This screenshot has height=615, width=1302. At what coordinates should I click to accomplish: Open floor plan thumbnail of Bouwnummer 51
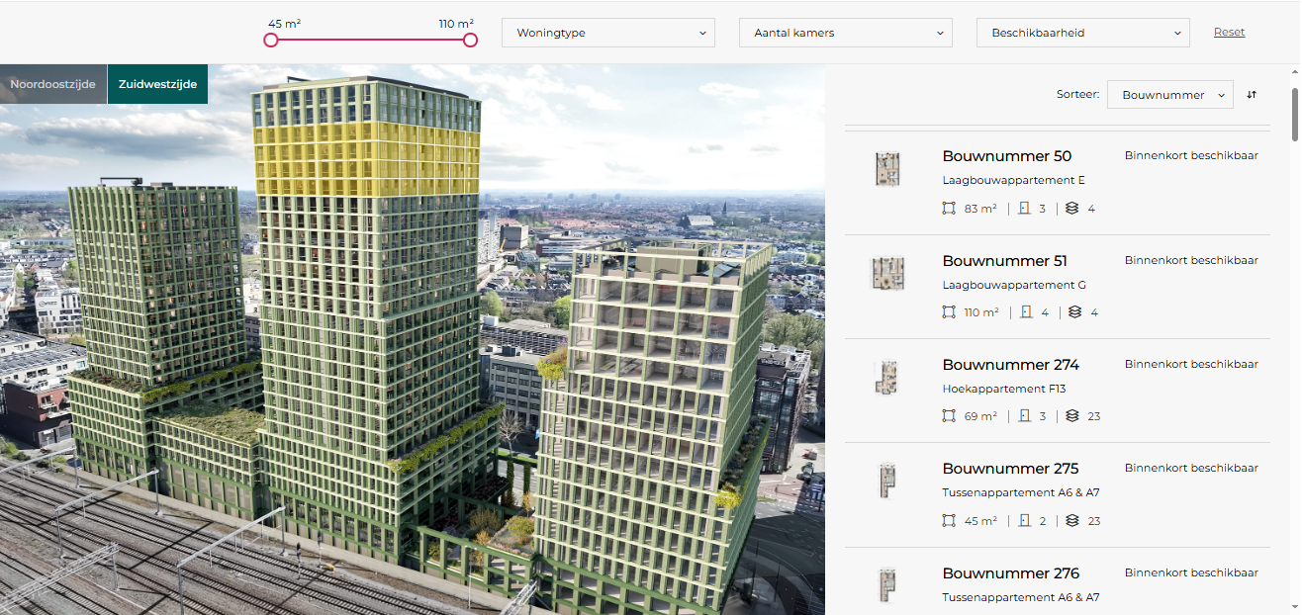887,273
